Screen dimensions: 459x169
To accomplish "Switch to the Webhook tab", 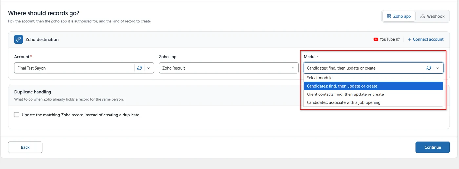I will (432, 16).
